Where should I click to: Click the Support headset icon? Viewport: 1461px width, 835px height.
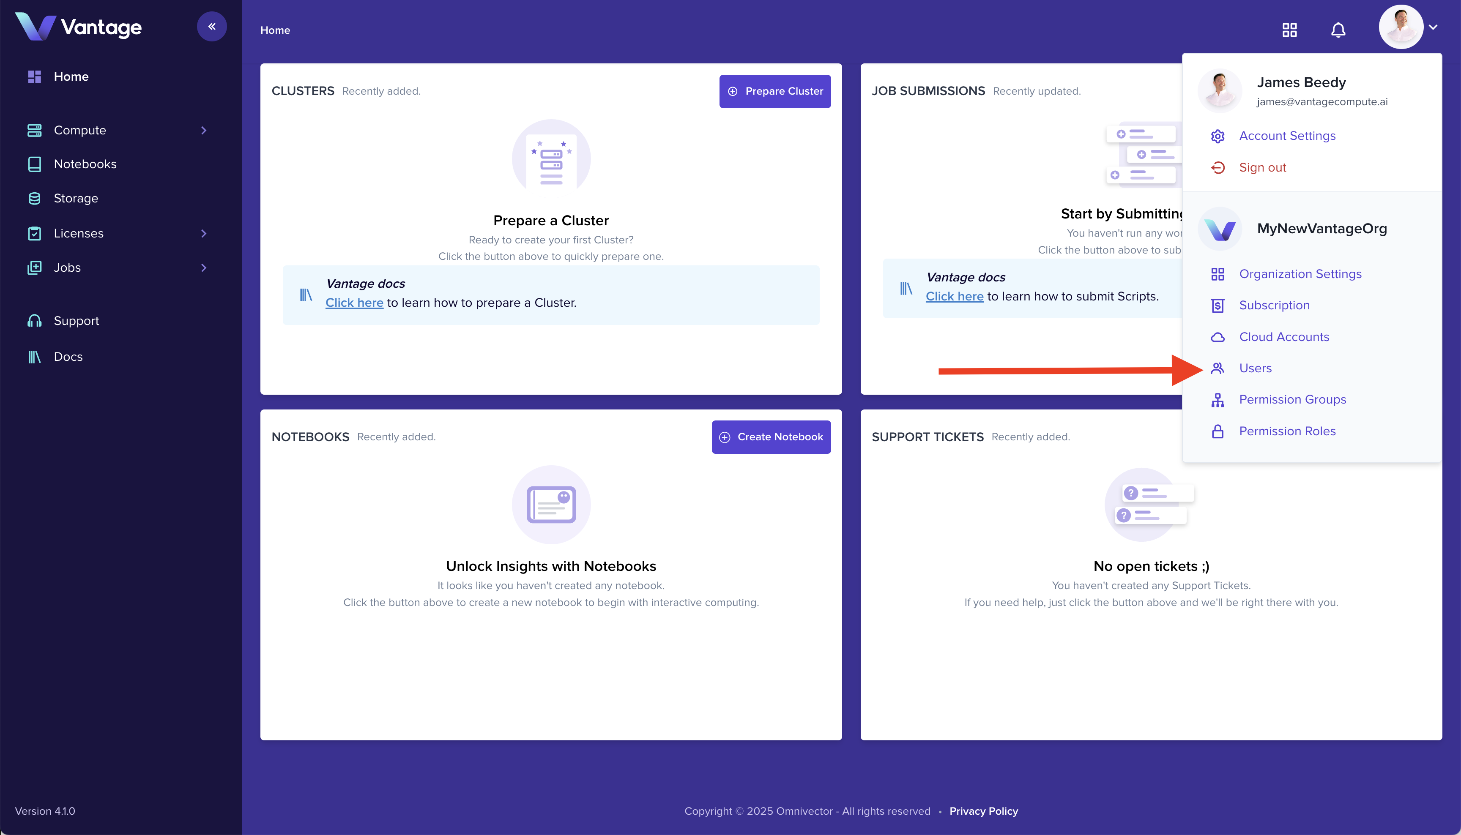click(34, 321)
